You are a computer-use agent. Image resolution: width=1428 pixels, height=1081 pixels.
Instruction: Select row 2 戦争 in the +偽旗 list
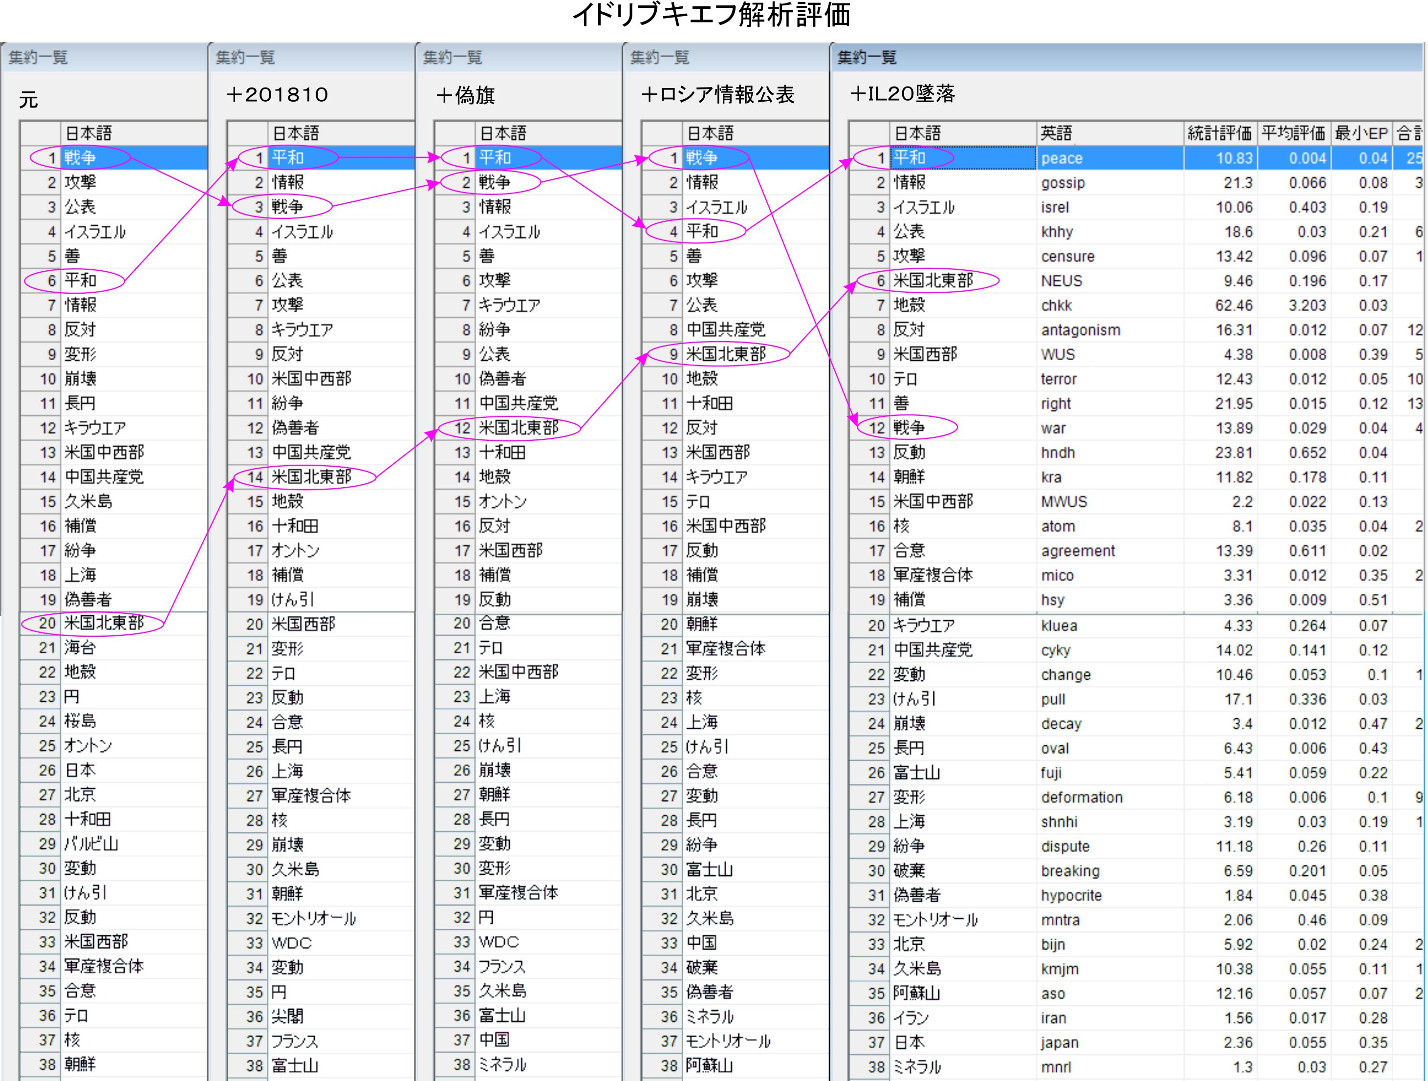[495, 183]
